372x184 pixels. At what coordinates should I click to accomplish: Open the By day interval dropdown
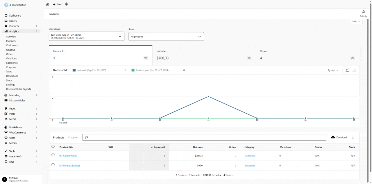pyautogui.click(x=332, y=70)
